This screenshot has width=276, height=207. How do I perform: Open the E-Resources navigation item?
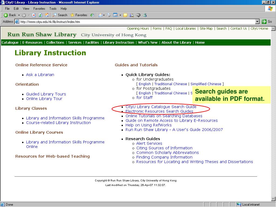click(32, 42)
